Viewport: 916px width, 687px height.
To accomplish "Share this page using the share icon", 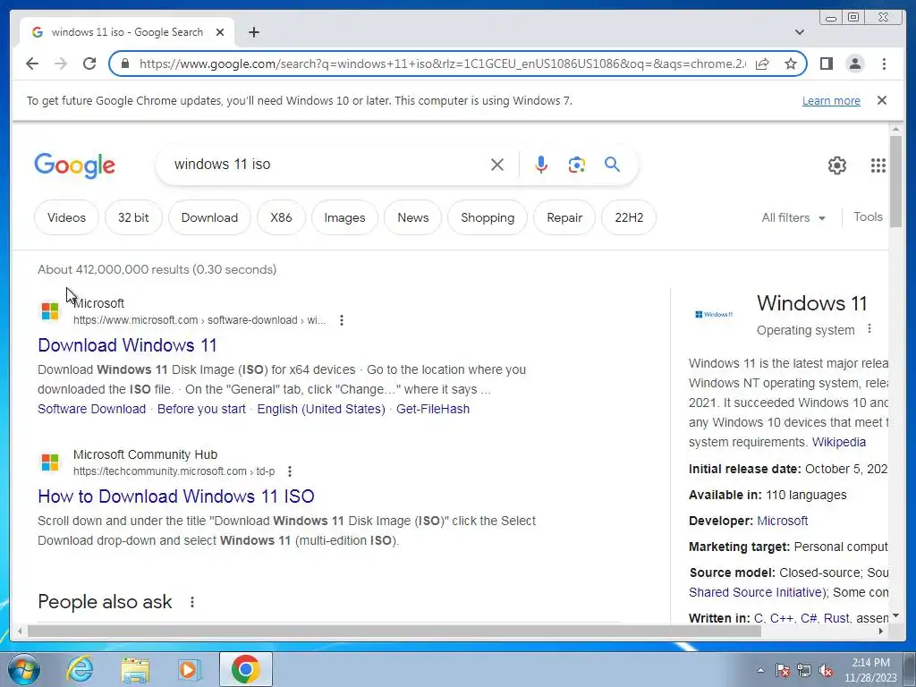I will click(762, 64).
